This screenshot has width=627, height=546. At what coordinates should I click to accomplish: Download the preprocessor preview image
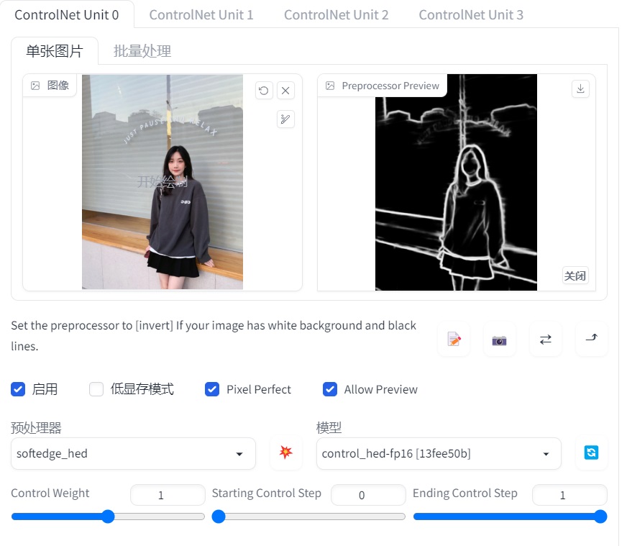580,88
